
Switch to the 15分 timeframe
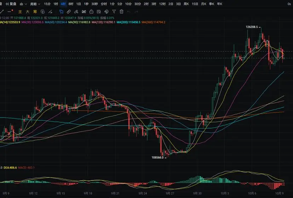coord(47,4)
